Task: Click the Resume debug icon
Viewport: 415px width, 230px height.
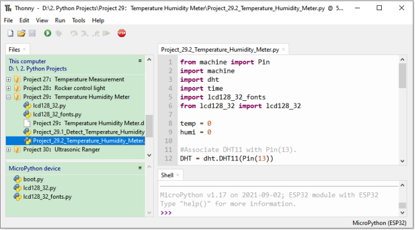Action: tap(107, 33)
